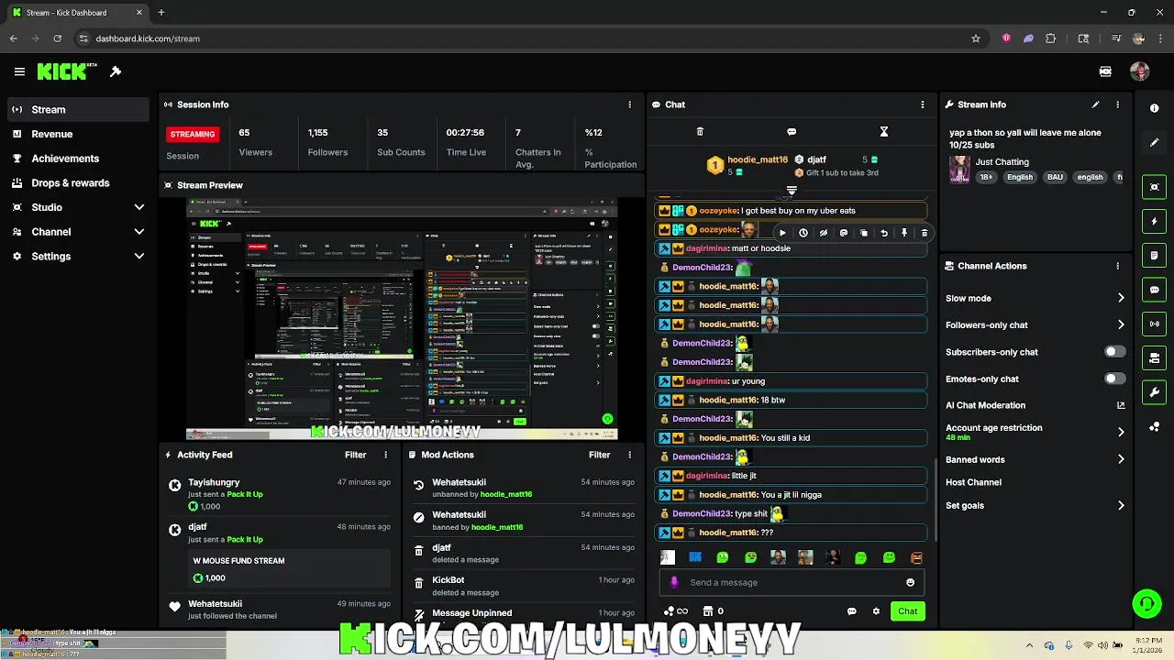Viewport: 1174px width, 660px height.
Task: Click the pencil icon in right sidebar
Action: pyautogui.click(x=1154, y=142)
